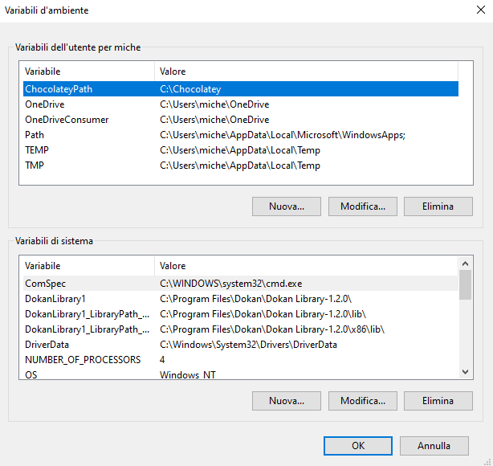Click system variables scrollbar up arrow

[466, 264]
